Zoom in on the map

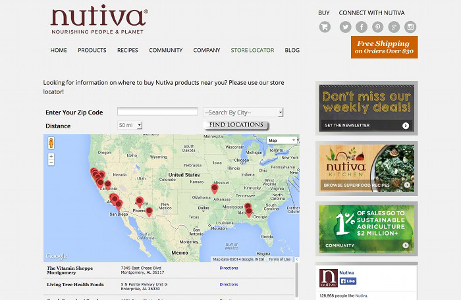pos(51,157)
